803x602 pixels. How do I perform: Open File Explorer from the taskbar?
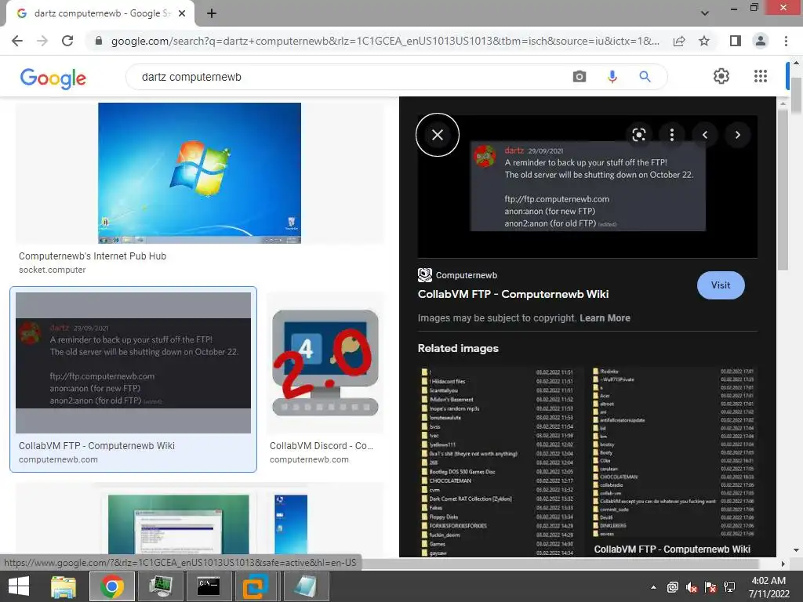[64, 586]
